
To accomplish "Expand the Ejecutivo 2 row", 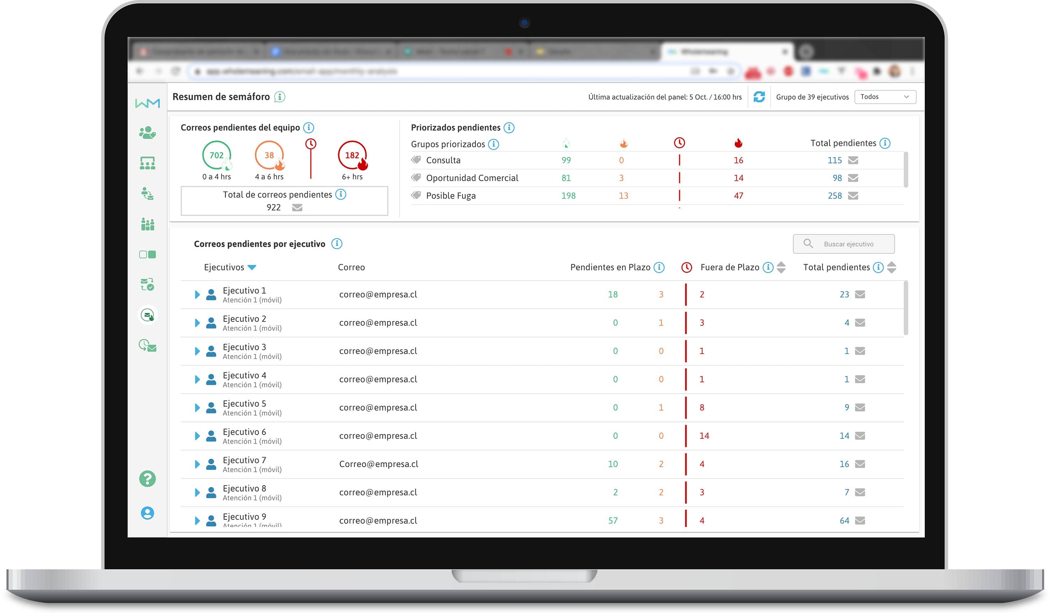I will [197, 323].
